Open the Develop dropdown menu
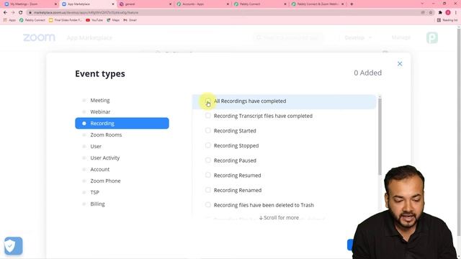This screenshot has height=259, width=461. 358,37
